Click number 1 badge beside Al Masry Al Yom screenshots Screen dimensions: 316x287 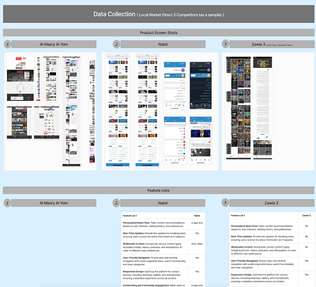tap(7, 44)
